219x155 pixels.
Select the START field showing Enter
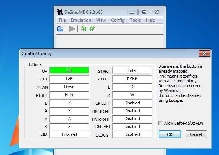pos(132,70)
